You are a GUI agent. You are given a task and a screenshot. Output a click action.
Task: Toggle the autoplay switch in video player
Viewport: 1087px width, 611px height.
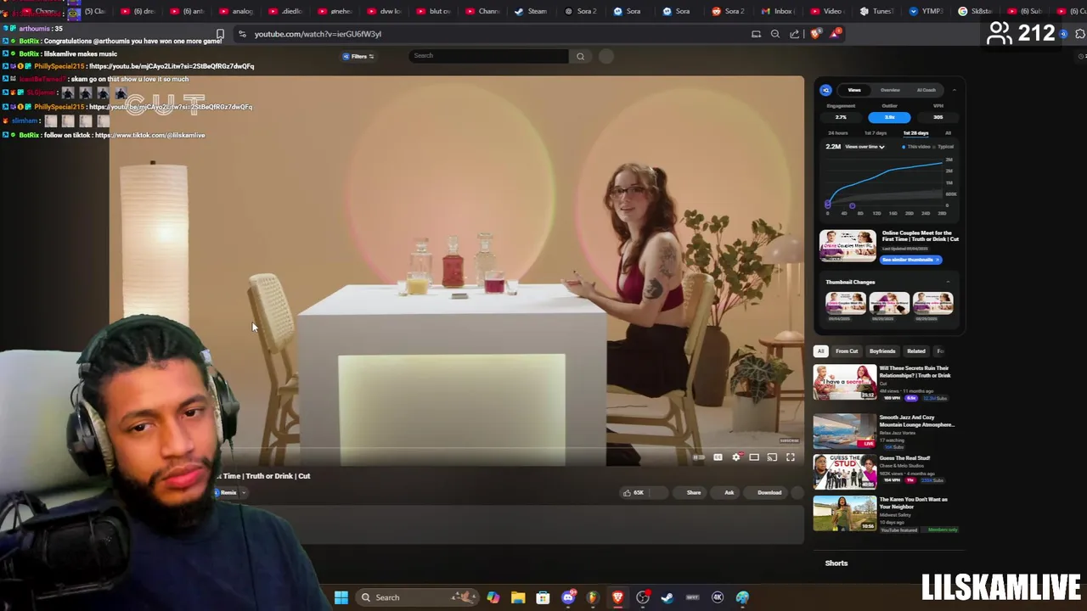tap(699, 457)
